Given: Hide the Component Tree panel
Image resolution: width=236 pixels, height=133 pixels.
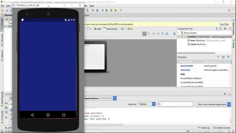Looking at the screenshot, I should [230, 29].
